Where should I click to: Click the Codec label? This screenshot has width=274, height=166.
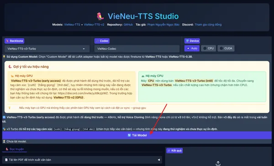[102, 41]
